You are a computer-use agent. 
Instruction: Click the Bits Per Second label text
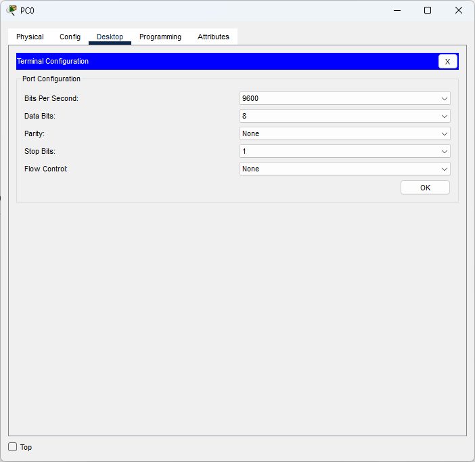(x=51, y=99)
